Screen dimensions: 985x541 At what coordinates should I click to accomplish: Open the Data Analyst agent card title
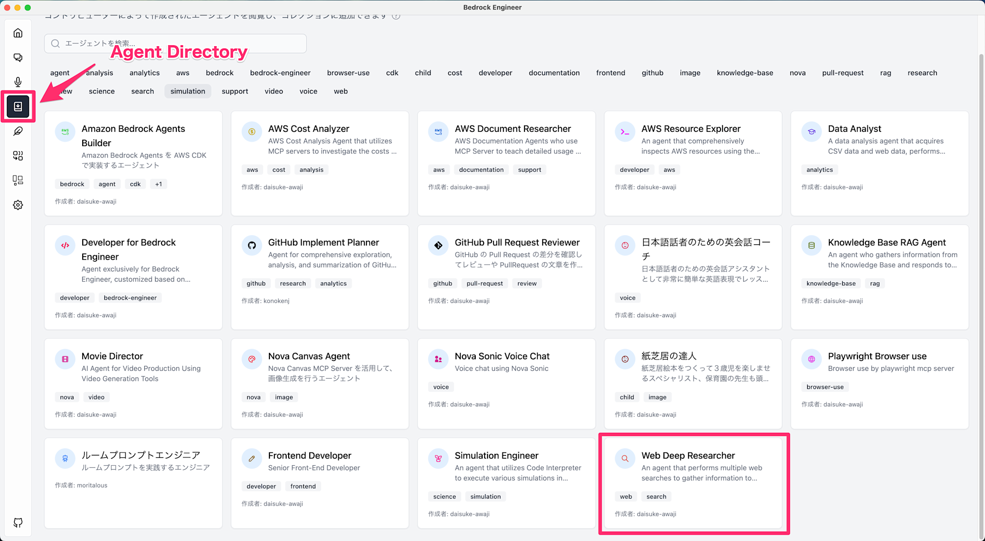tap(854, 128)
